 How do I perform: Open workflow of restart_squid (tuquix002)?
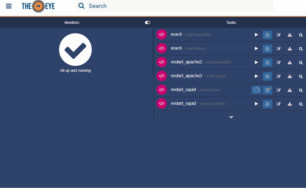pyautogui.click(x=289, y=104)
